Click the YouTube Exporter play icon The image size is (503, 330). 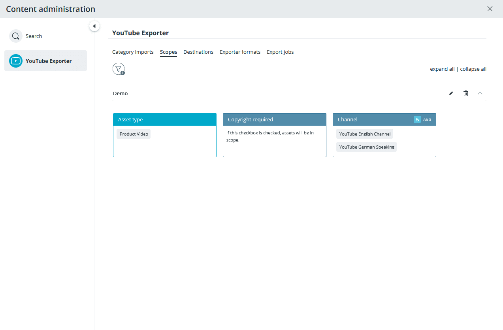pos(16,61)
